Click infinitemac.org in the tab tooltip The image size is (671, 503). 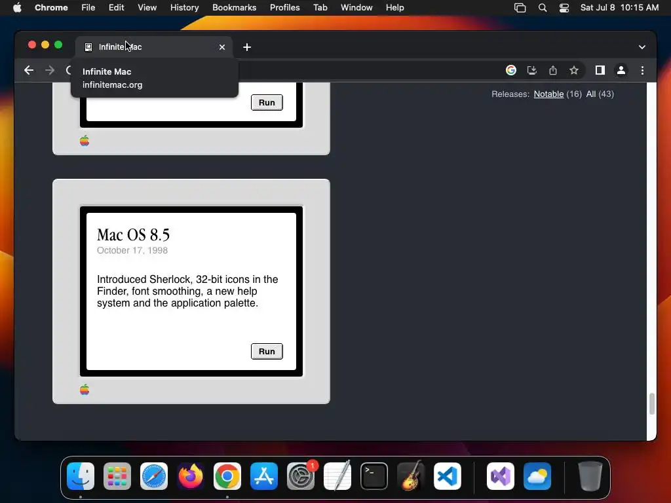[113, 84]
